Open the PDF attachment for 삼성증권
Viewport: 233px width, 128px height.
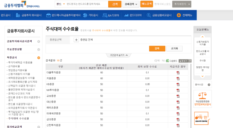coord(178,120)
